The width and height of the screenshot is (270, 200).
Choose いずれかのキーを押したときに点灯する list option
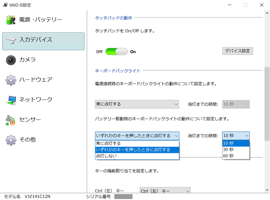137,150
